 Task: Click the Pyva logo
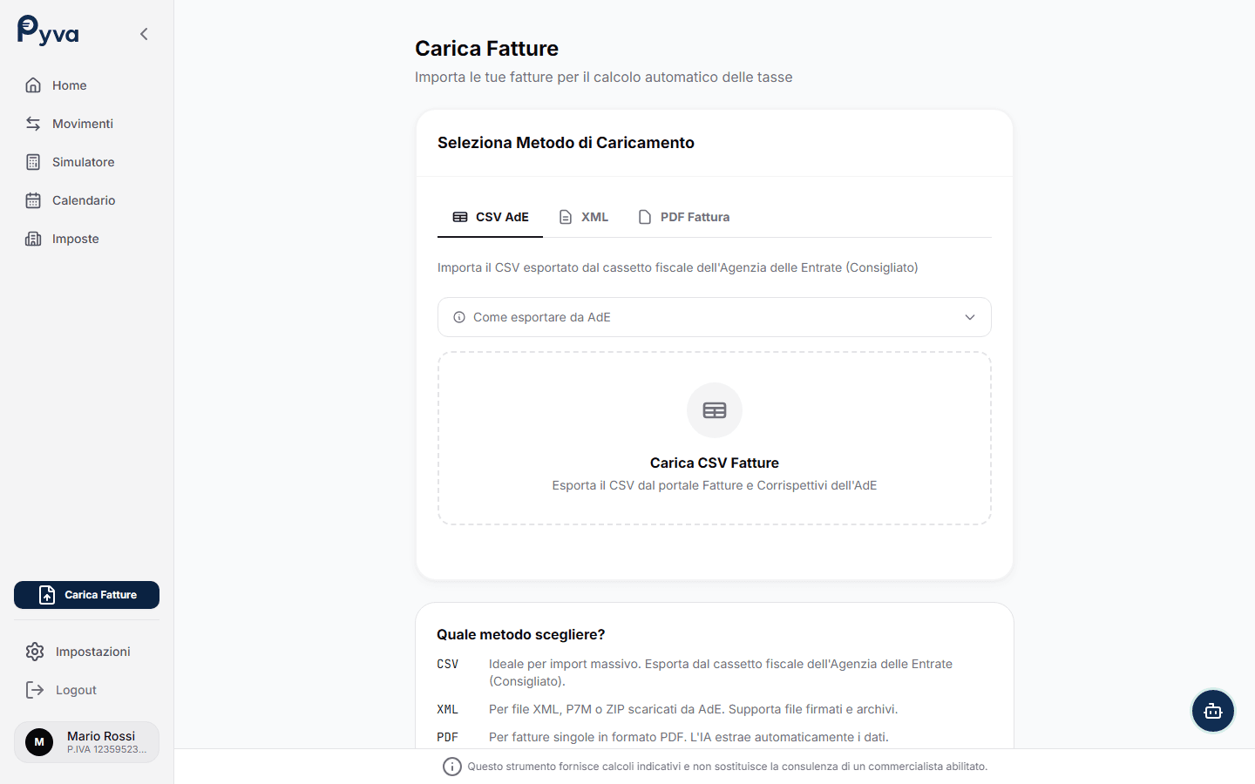point(48,31)
